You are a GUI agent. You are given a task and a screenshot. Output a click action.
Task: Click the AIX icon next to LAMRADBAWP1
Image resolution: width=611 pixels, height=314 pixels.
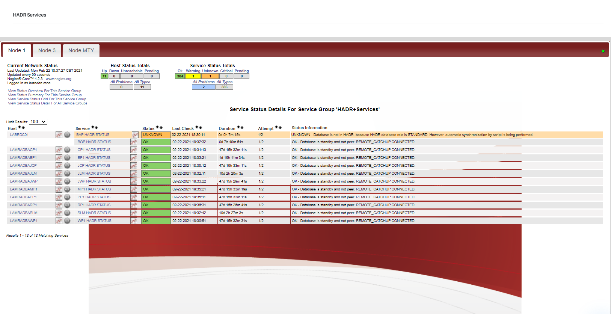click(67, 221)
